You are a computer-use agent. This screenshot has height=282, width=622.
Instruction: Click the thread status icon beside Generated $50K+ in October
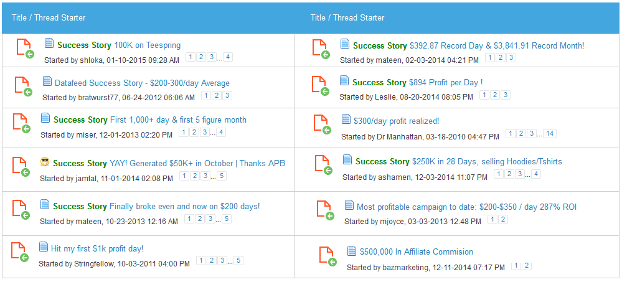pyautogui.click(x=21, y=167)
